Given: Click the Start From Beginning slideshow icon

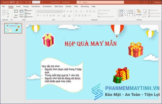Looking at the screenshot, I should click(30, 2).
